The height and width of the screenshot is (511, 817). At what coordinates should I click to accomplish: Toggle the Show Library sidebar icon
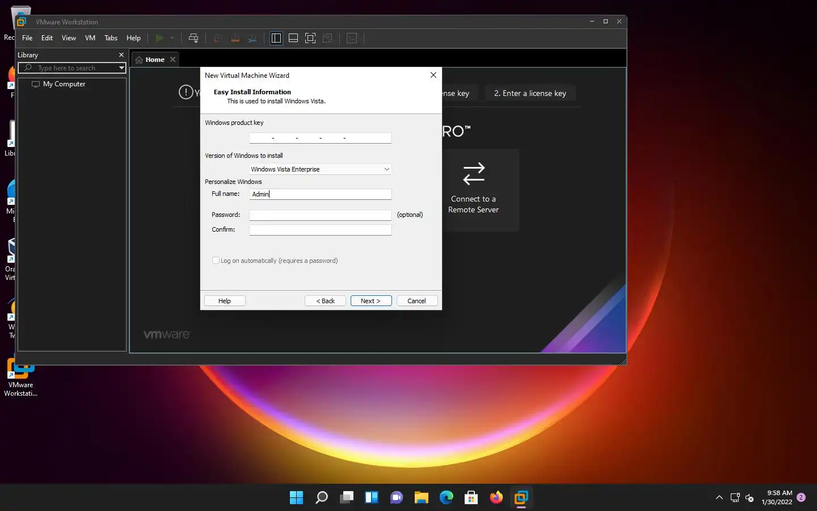(276, 38)
